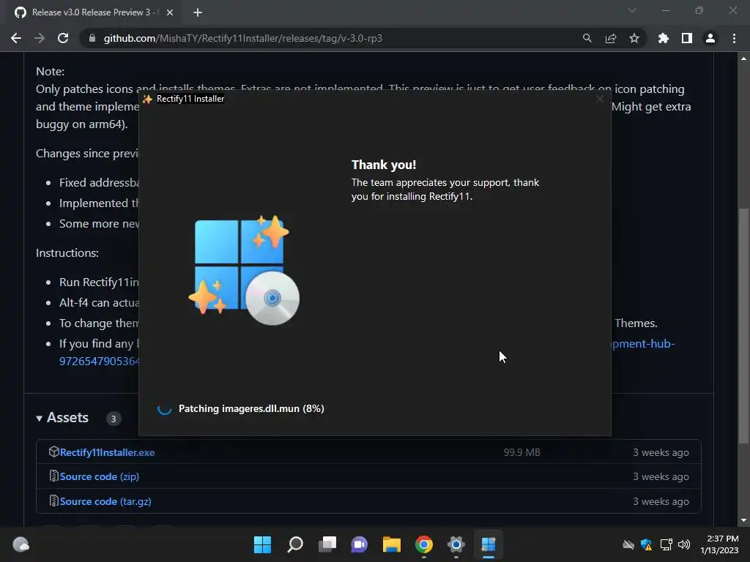Click the scrollbar down arrow
750x562 pixels.
tap(743, 520)
